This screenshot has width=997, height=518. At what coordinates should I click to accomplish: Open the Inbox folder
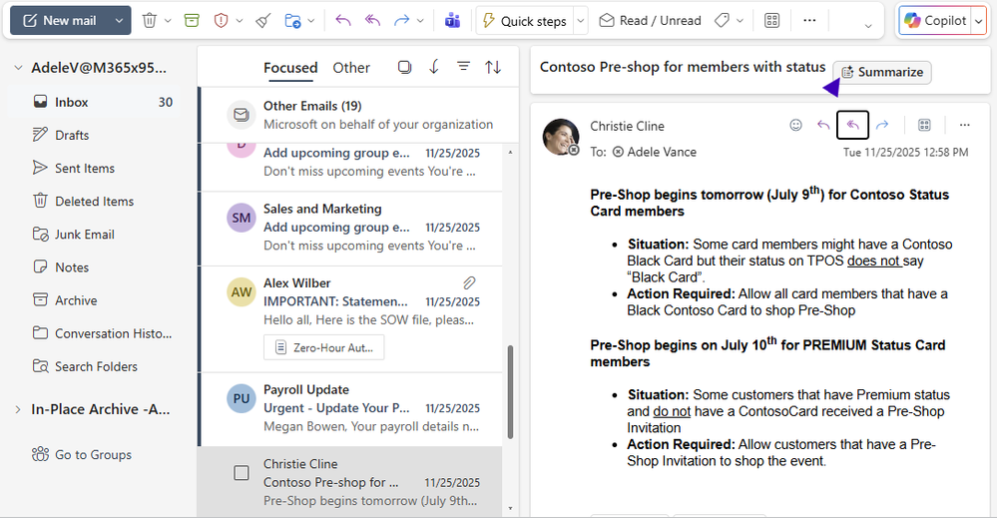(x=94, y=102)
